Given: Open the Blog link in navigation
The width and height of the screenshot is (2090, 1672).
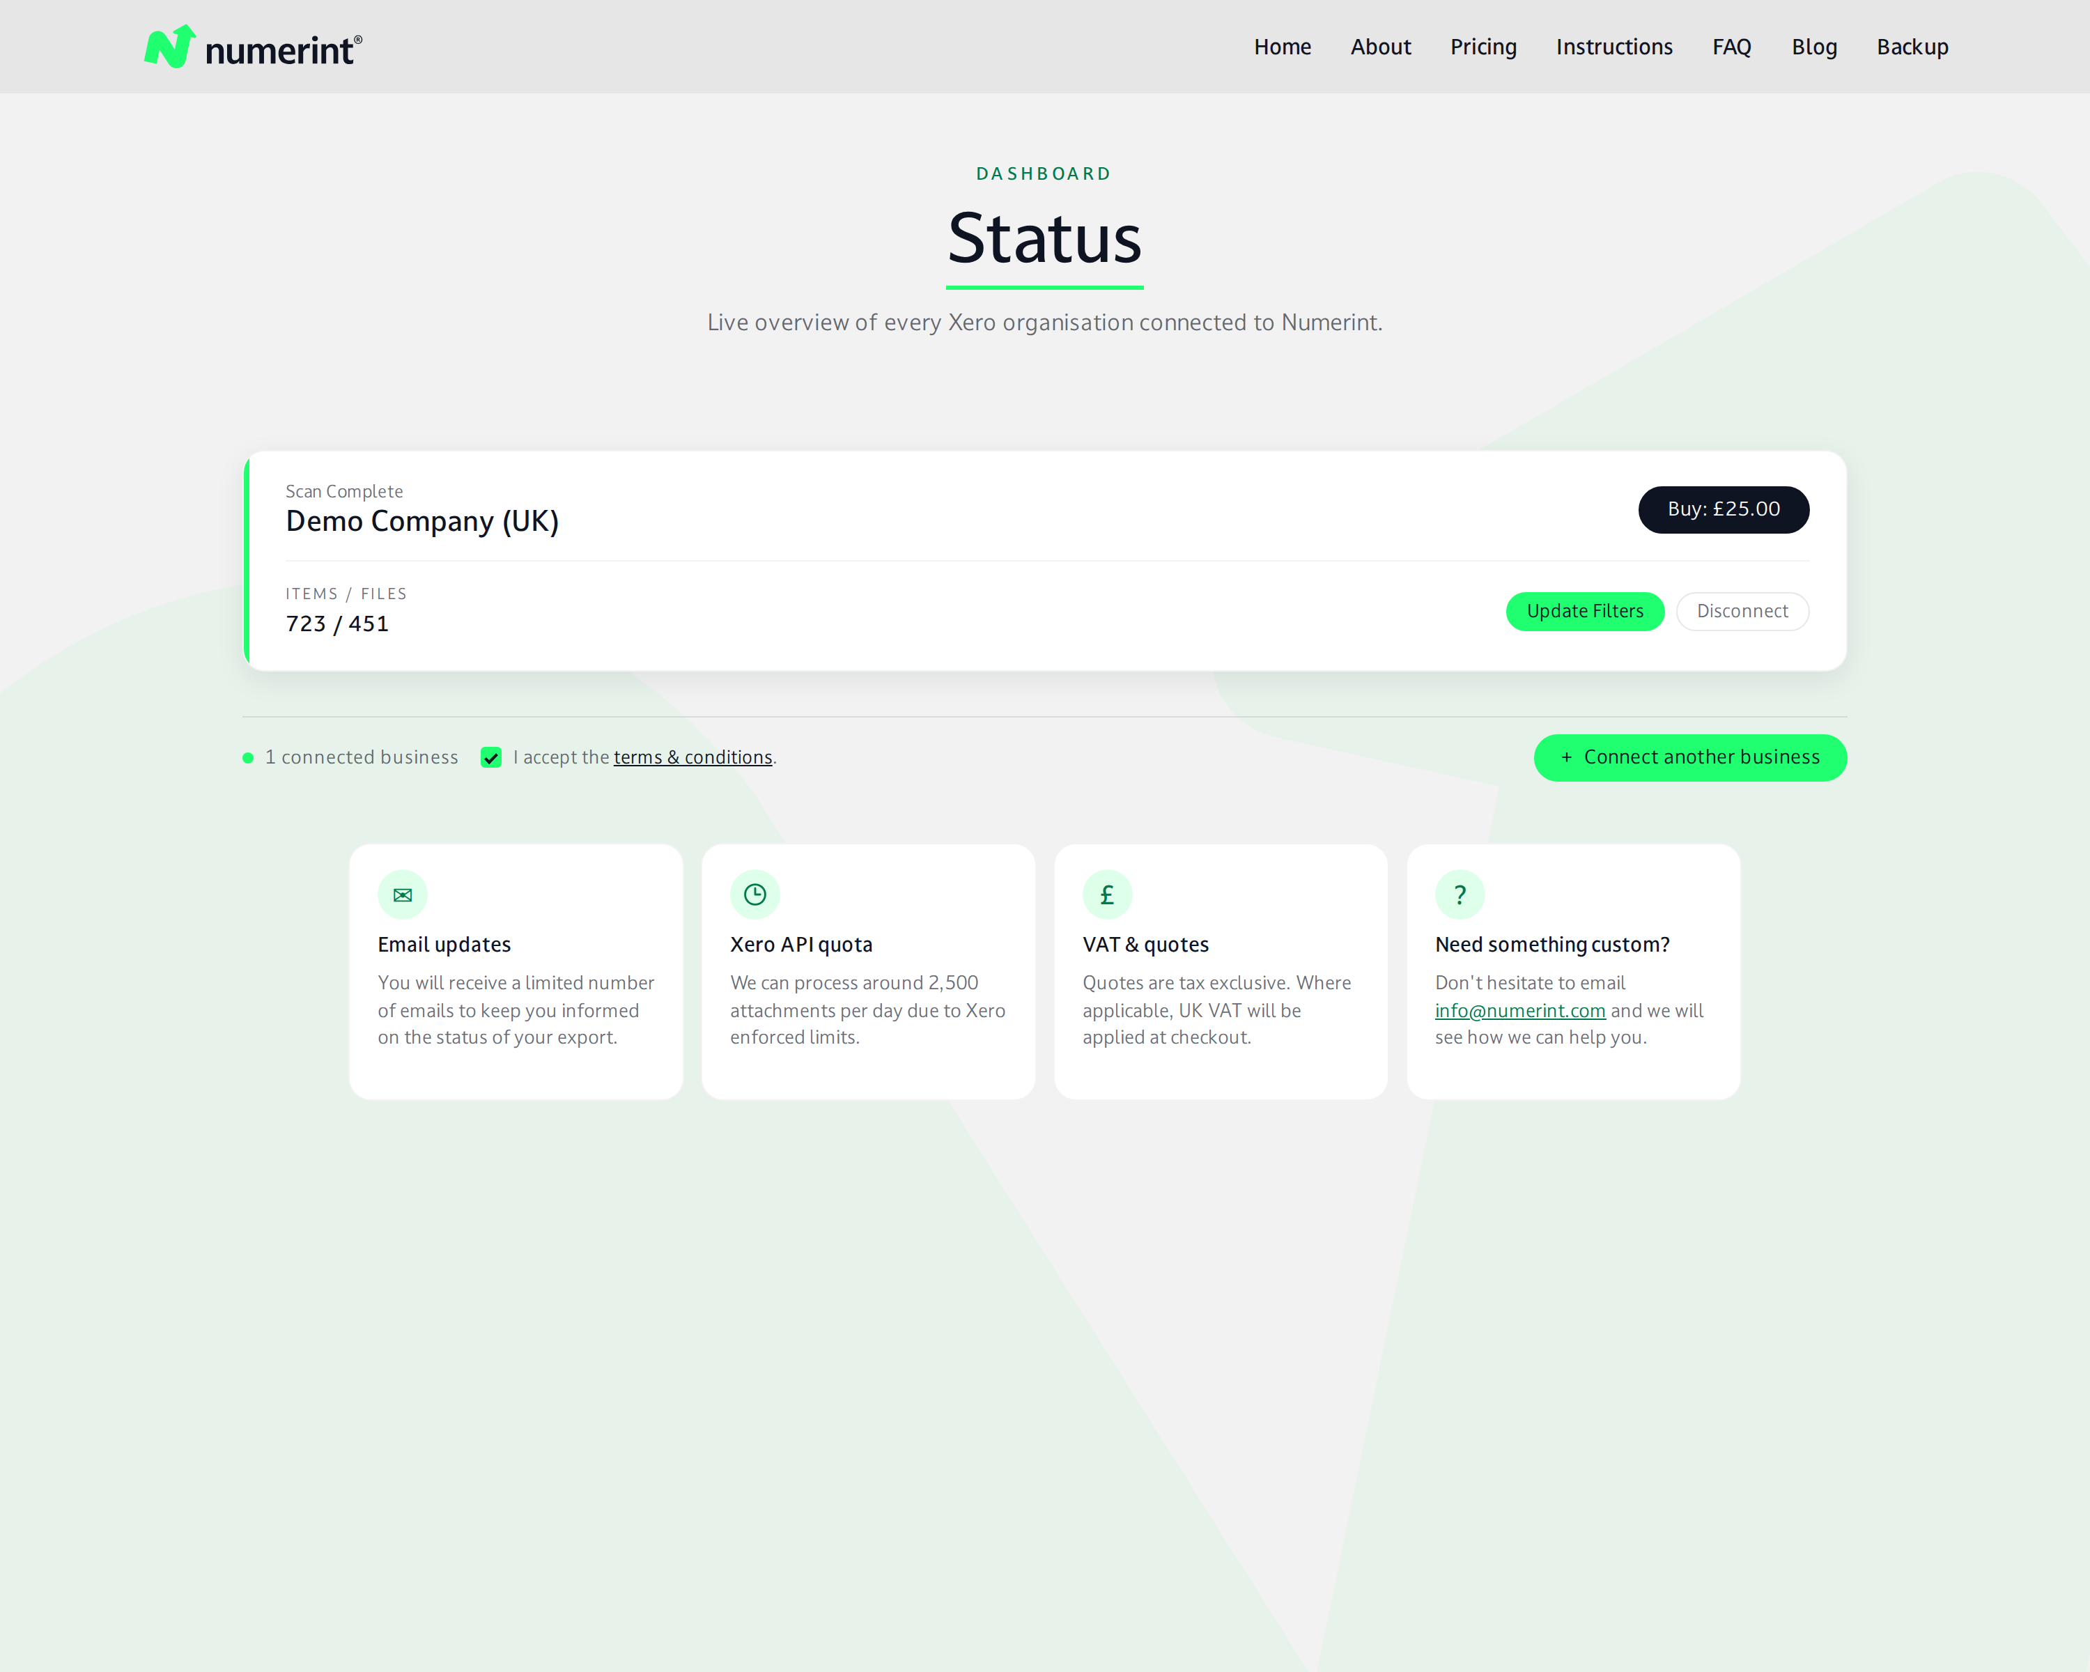Looking at the screenshot, I should 1813,47.
